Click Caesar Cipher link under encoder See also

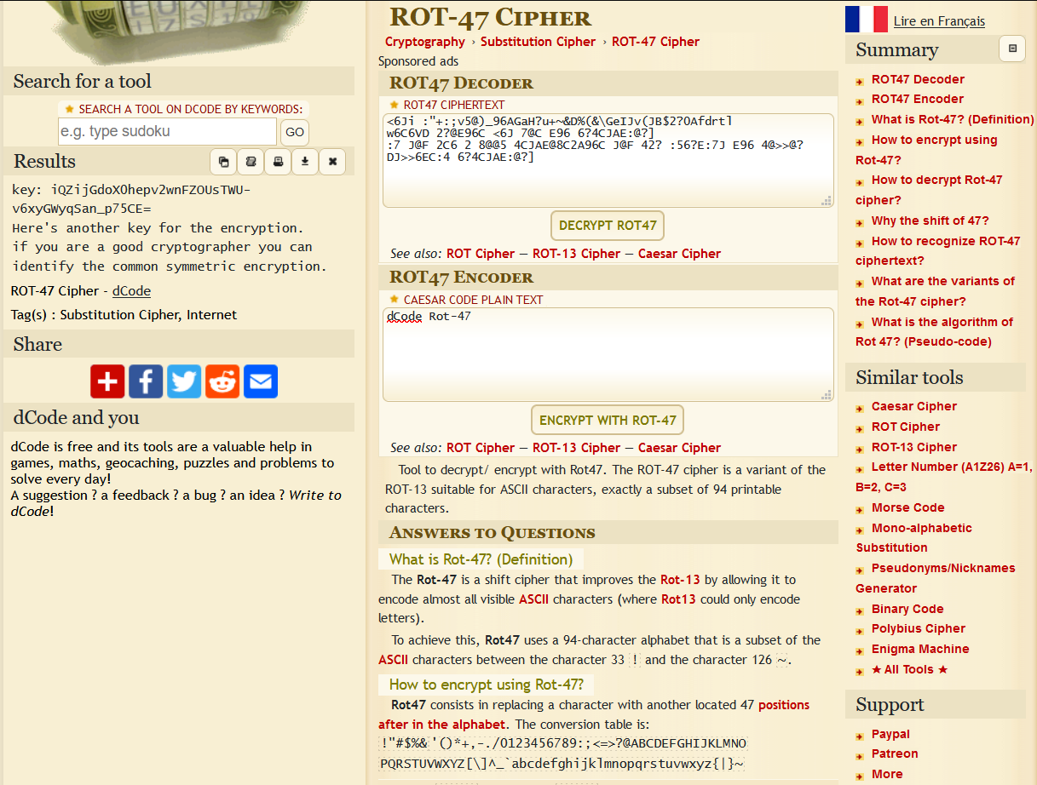(x=679, y=448)
